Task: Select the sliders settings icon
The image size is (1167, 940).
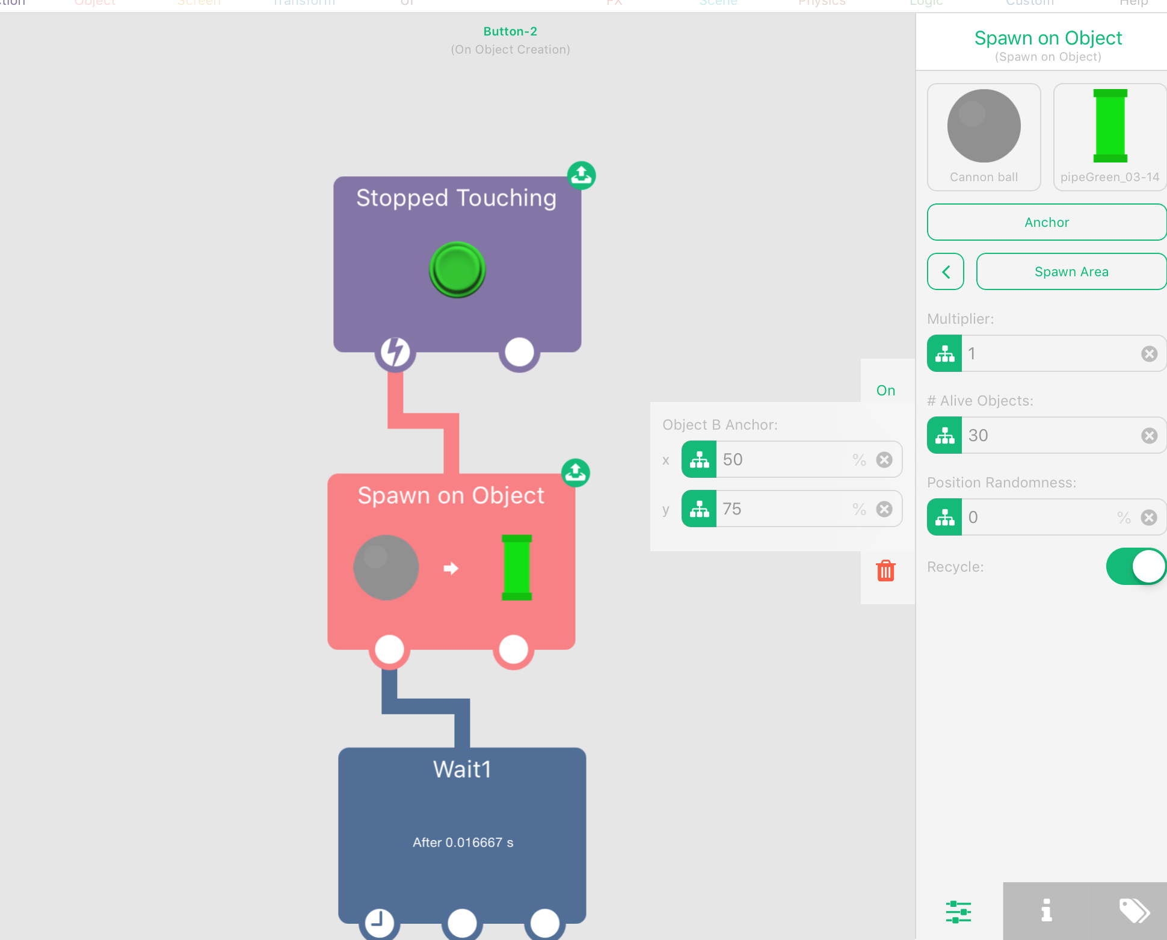Action: point(958,912)
